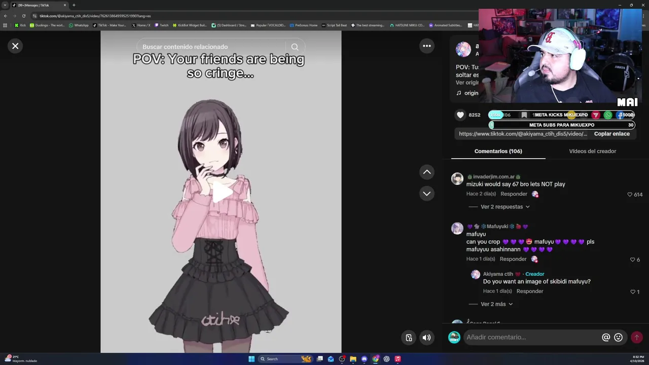Close the TikTok video viewer with X
Image resolution: width=649 pixels, height=365 pixels.
15,46
